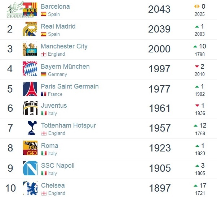
Task: Click the Chelsea lion crest
Action: [x=30, y=188]
